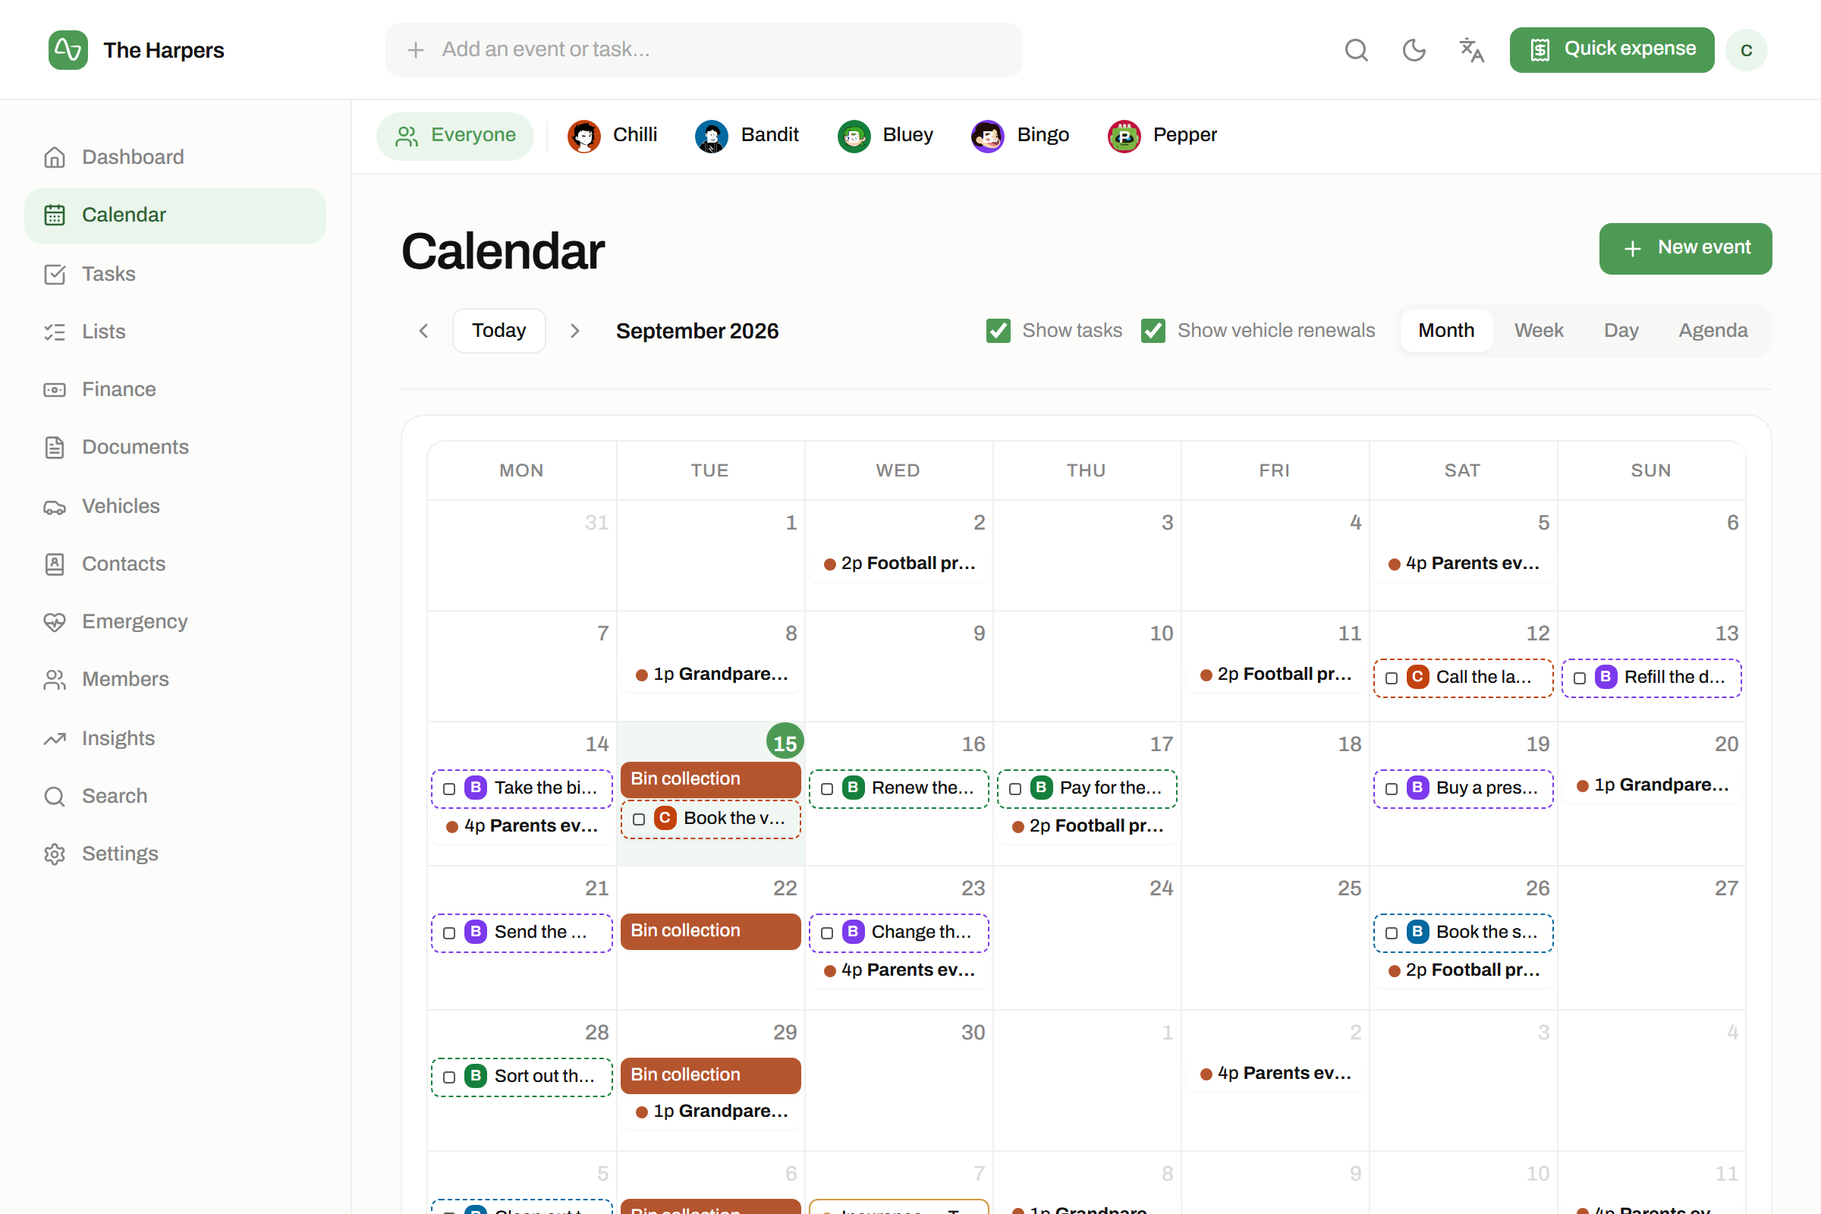Select the Everyone filter
Screen dimensions: 1821x1214
tap(455, 136)
